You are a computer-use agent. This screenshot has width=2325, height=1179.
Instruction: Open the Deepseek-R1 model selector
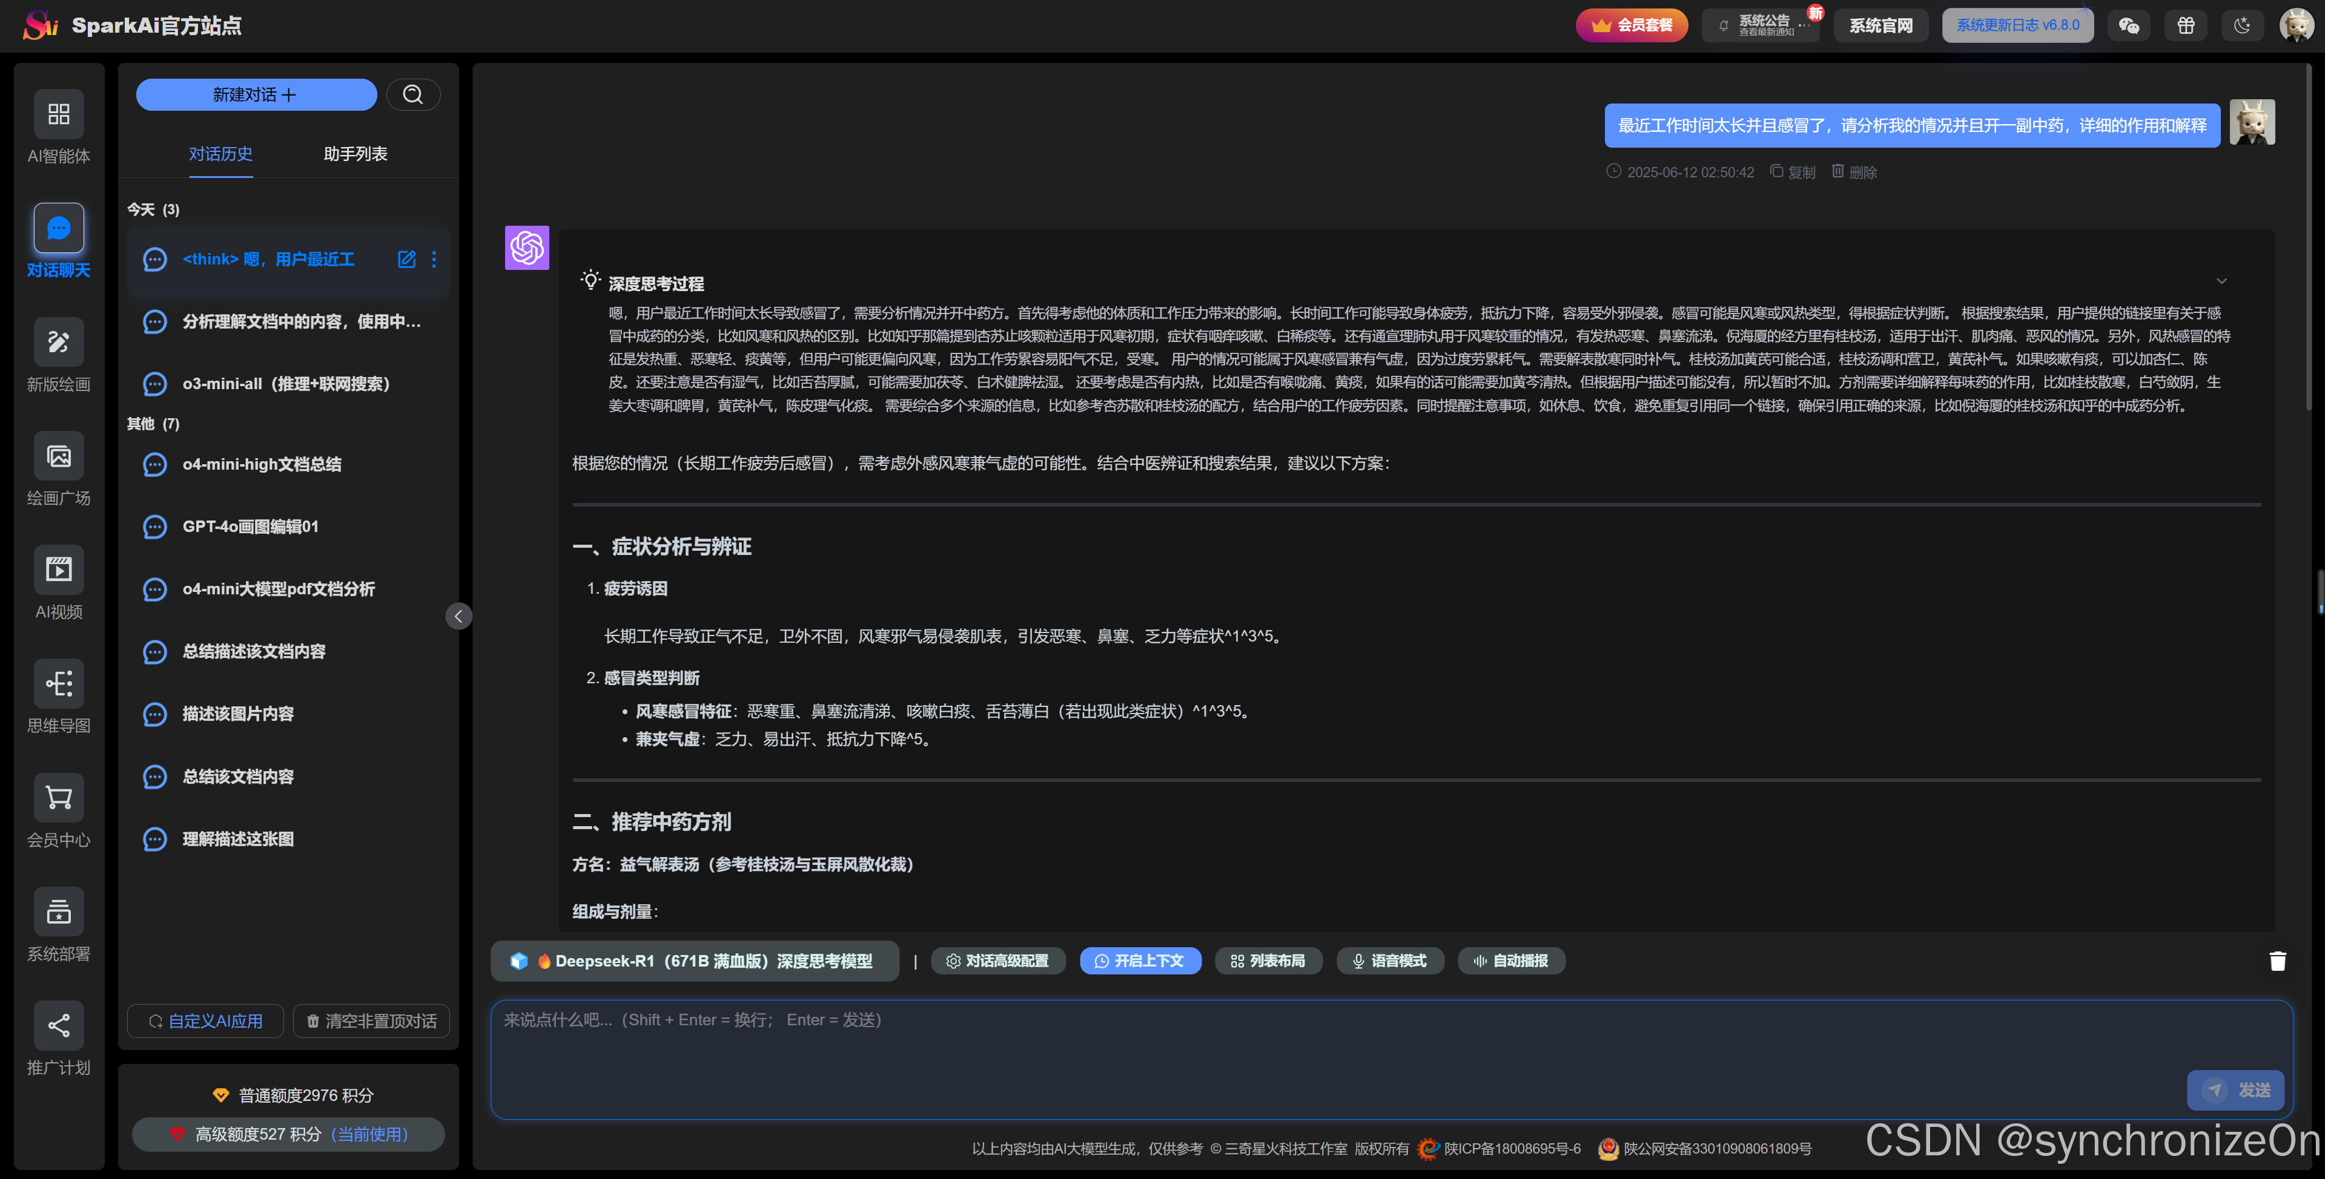pyautogui.click(x=694, y=961)
